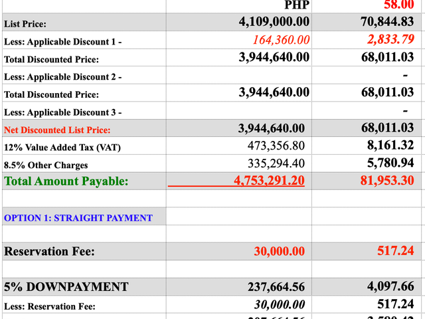The width and height of the screenshot is (425, 319).
Task: Select the 237,664.56 downpayment cell
Action: (x=239, y=286)
